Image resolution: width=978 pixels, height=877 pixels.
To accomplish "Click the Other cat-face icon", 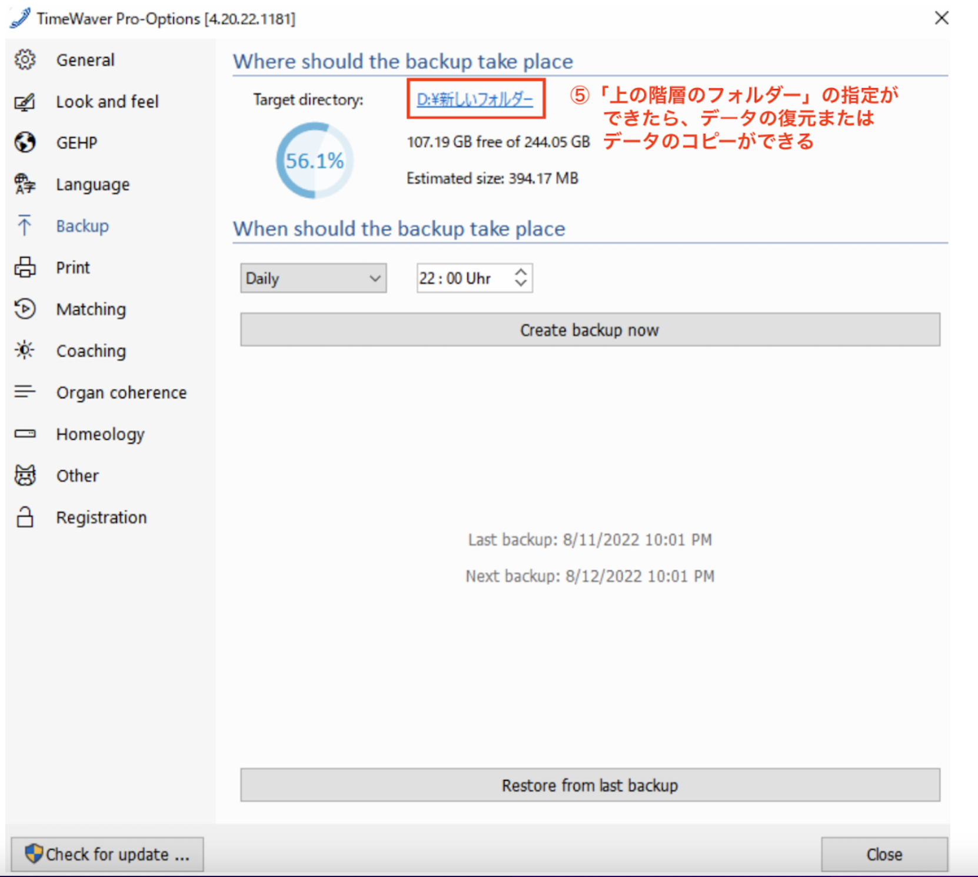I will (25, 475).
